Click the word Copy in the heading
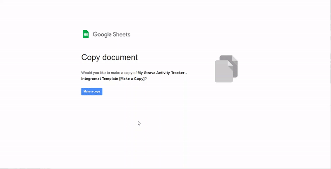Image resolution: width=331 pixels, height=169 pixels. point(91,57)
